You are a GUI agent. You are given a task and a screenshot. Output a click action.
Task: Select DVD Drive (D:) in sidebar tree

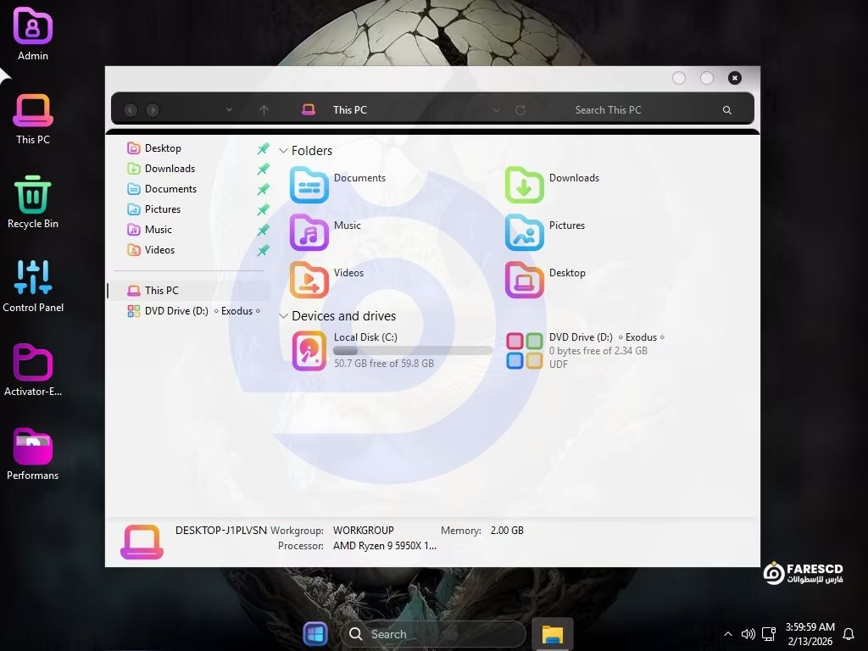(176, 311)
